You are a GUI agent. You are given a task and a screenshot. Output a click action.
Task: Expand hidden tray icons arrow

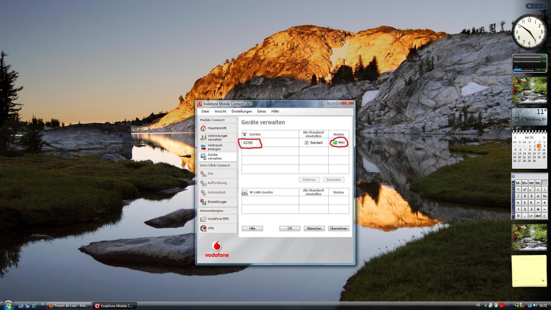tap(486, 306)
